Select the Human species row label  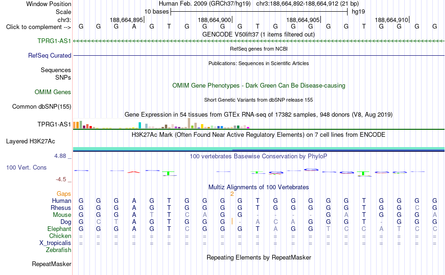pos(61,201)
